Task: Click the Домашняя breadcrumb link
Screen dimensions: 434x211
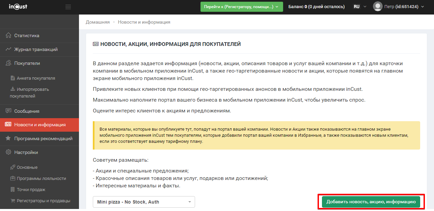Action: point(98,22)
